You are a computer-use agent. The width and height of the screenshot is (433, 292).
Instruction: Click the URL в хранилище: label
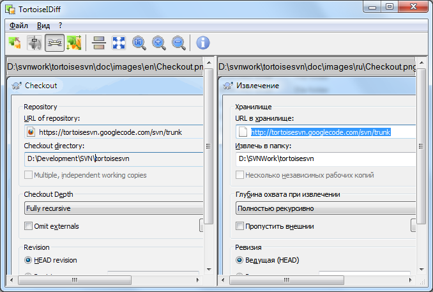click(x=264, y=118)
